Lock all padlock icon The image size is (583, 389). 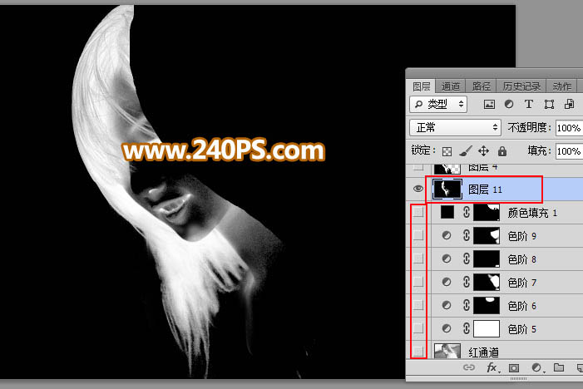502,150
